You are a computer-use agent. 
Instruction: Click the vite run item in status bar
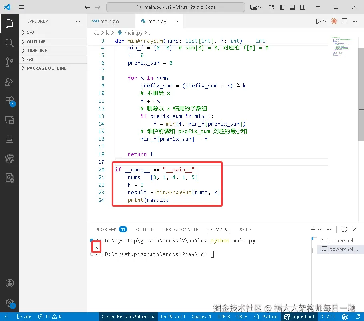[24, 317]
